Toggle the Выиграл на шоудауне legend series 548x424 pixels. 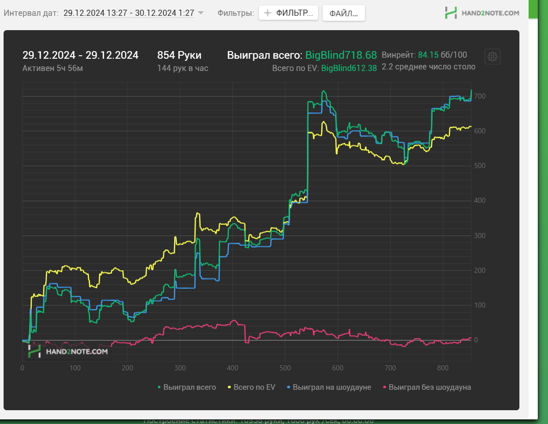[329, 387]
